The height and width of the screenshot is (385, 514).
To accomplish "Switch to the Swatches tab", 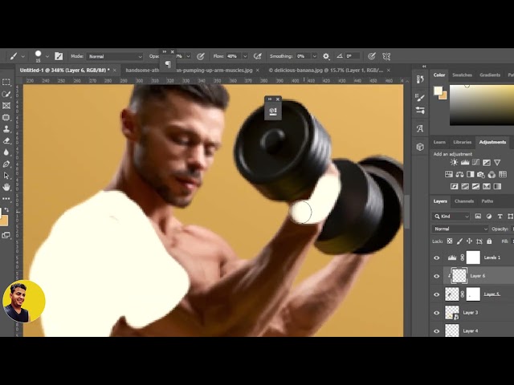I will click(x=462, y=75).
